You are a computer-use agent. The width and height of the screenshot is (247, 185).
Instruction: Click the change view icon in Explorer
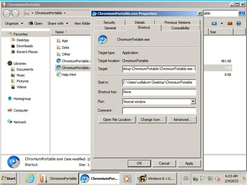214,24
